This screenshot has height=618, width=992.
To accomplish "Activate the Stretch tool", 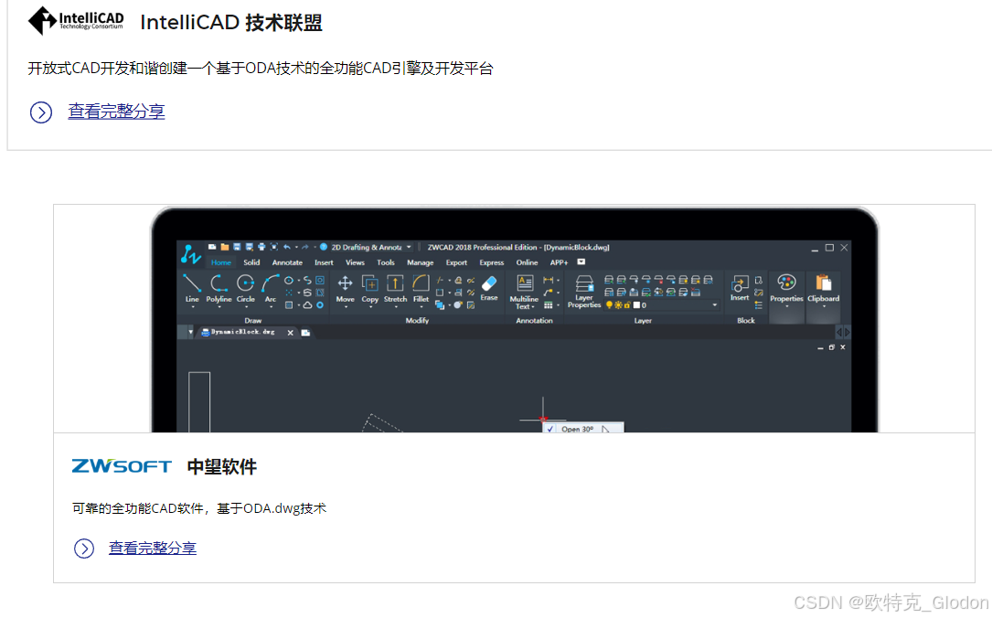I will tap(395, 288).
